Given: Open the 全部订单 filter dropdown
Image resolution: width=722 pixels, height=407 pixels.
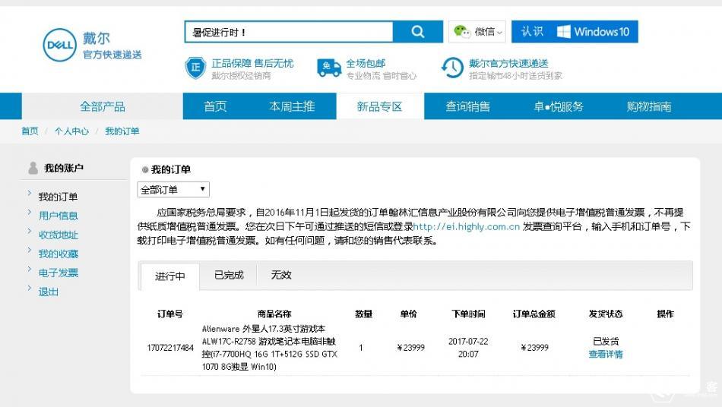Looking at the screenshot, I should (x=173, y=190).
